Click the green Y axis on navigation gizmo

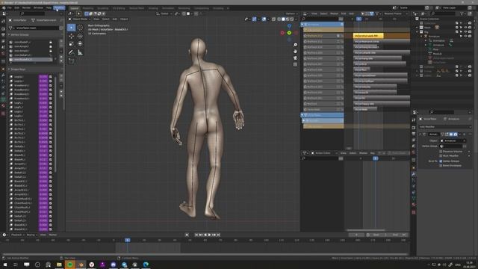coord(289,33)
